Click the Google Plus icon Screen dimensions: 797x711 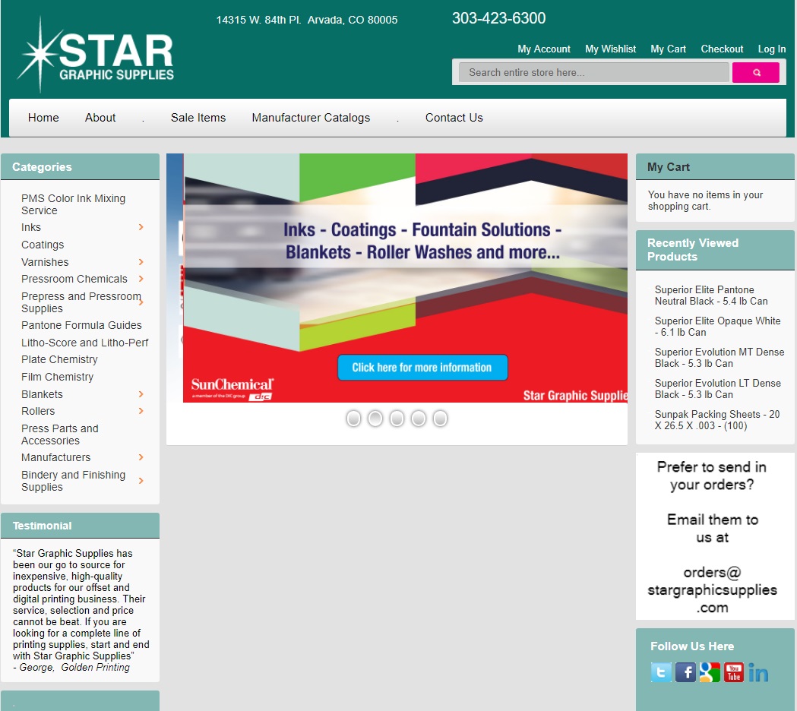[x=710, y=672]
